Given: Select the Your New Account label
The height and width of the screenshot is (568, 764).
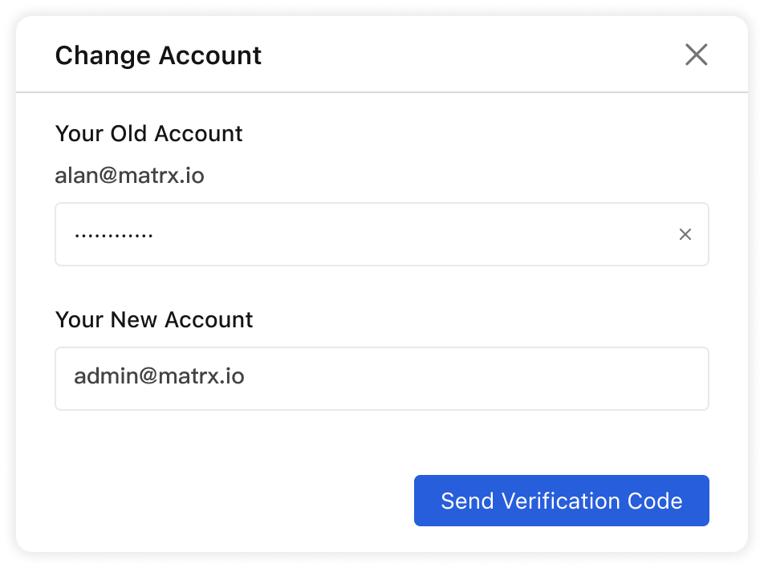Looking at the screenshot, I should tap(154, 319).
